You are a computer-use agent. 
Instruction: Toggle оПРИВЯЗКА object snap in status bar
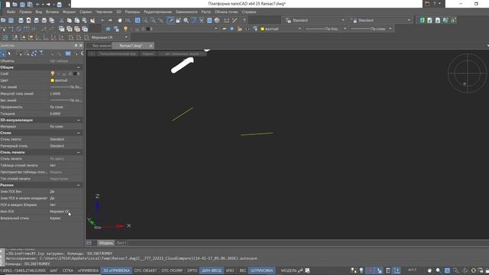(x=89, y=270)
